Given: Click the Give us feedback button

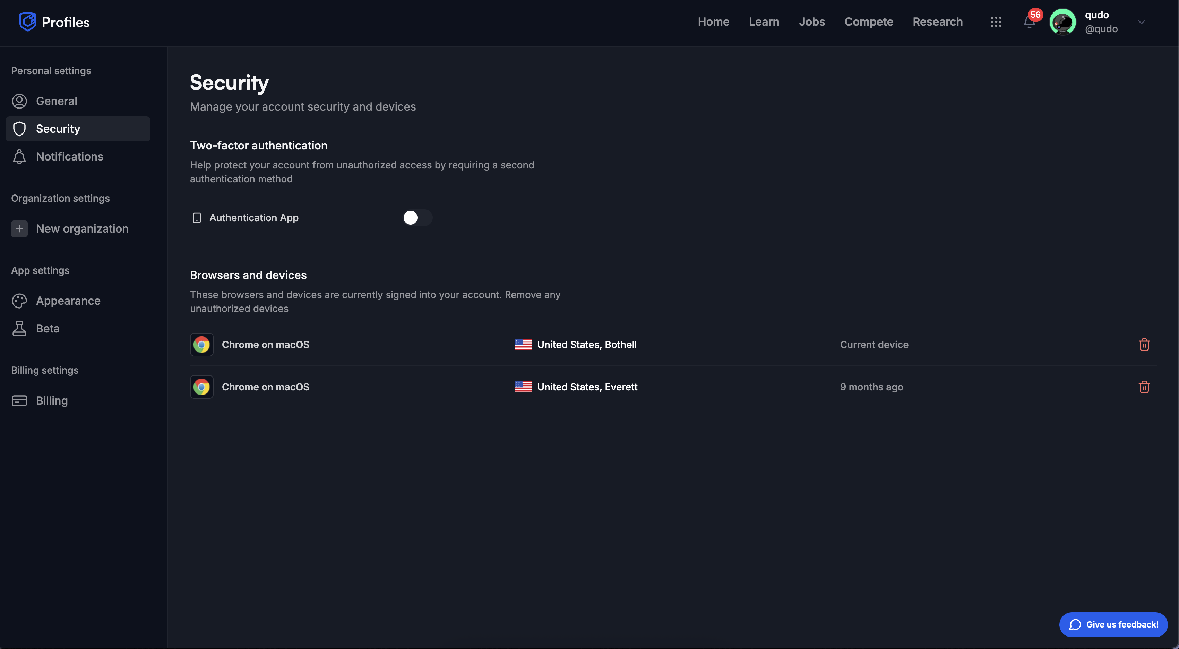Looking at the screenshot, I should pyautogui.click(x=1113, y=624).
